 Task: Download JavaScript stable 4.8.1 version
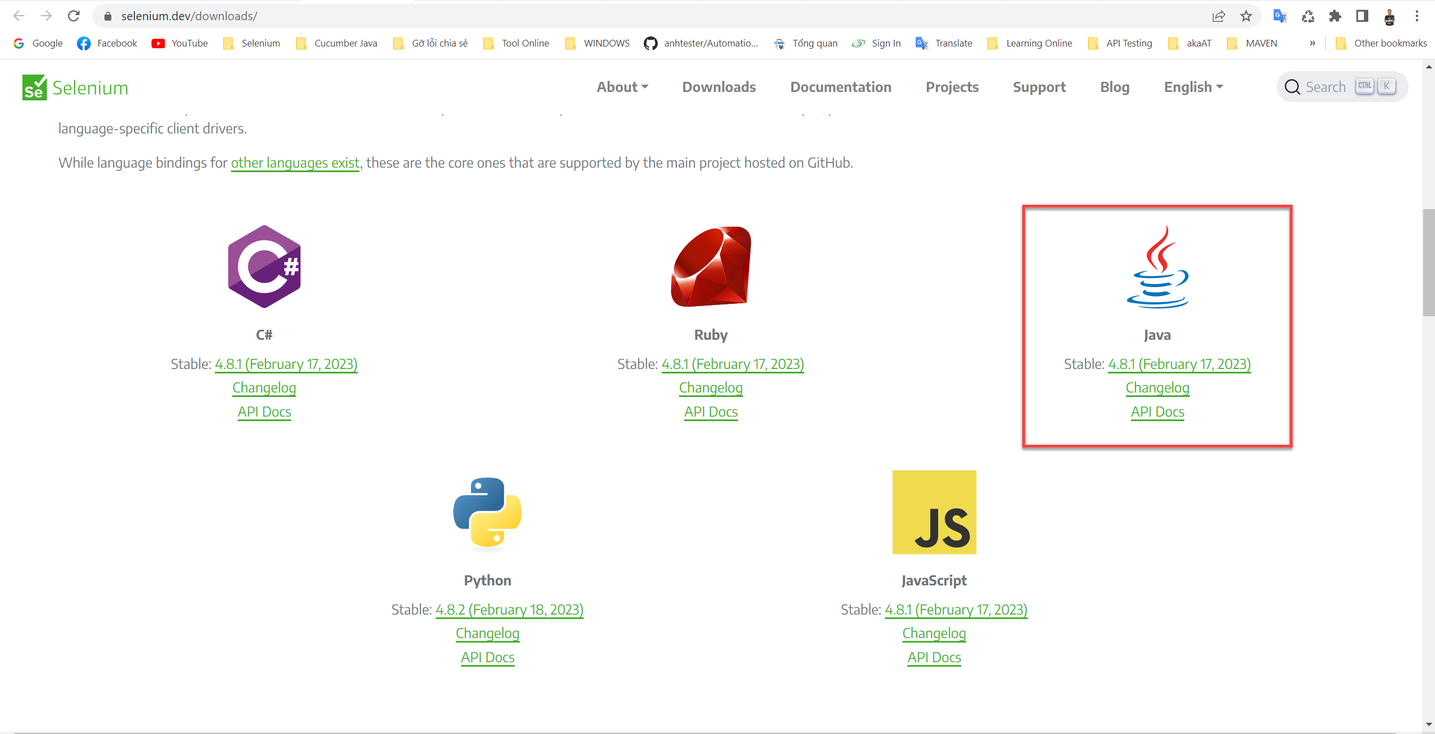coord(956,610)
